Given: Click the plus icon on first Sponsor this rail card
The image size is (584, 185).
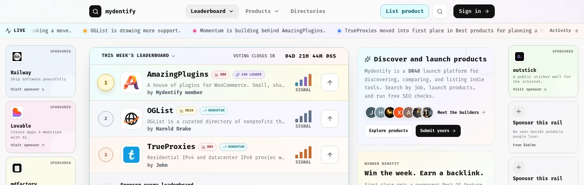Looking at the screenshot, I should (519, 111).
